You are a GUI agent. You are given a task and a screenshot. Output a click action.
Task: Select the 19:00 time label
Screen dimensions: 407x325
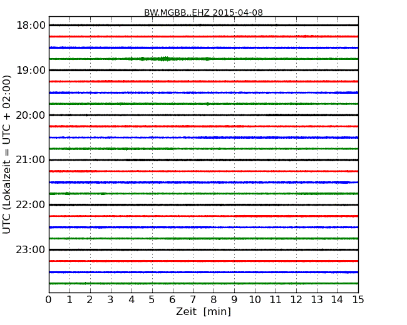click(x=31, y=70)
